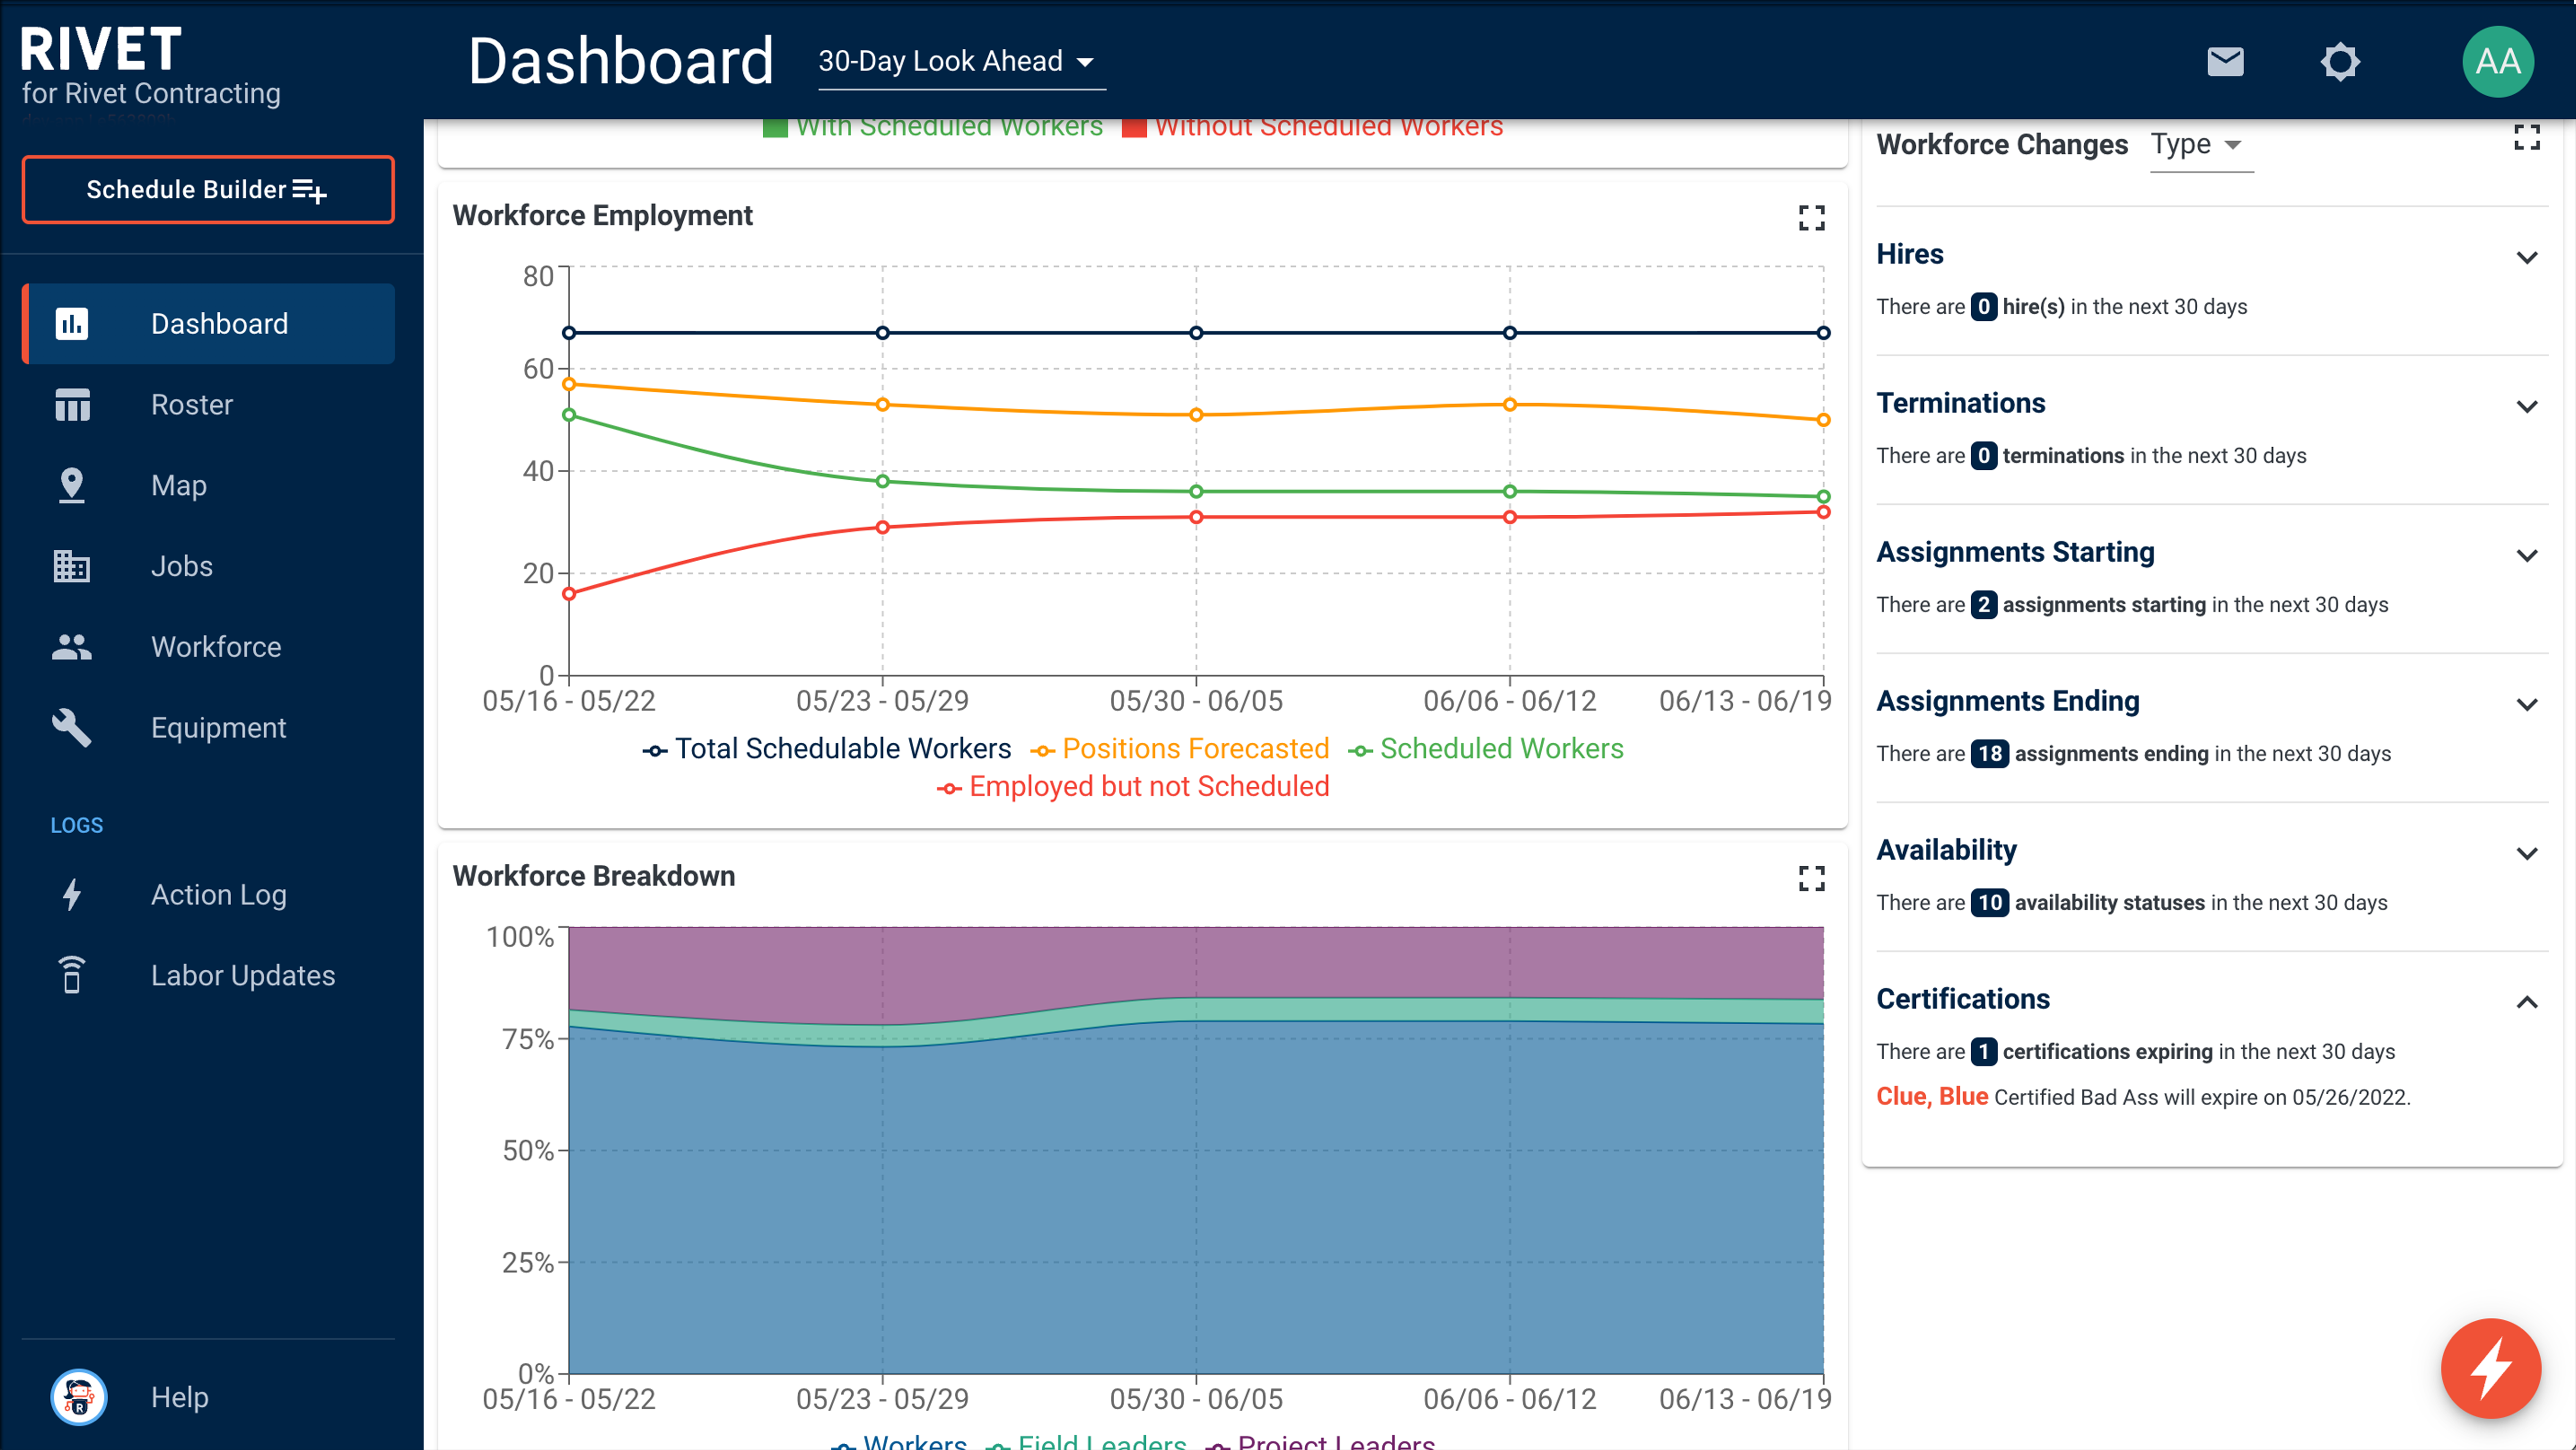Toggle Project Leaders legend in Workforce Breakdown
This screenshot has width=2576, height=1450.
pos(1320,1441)
